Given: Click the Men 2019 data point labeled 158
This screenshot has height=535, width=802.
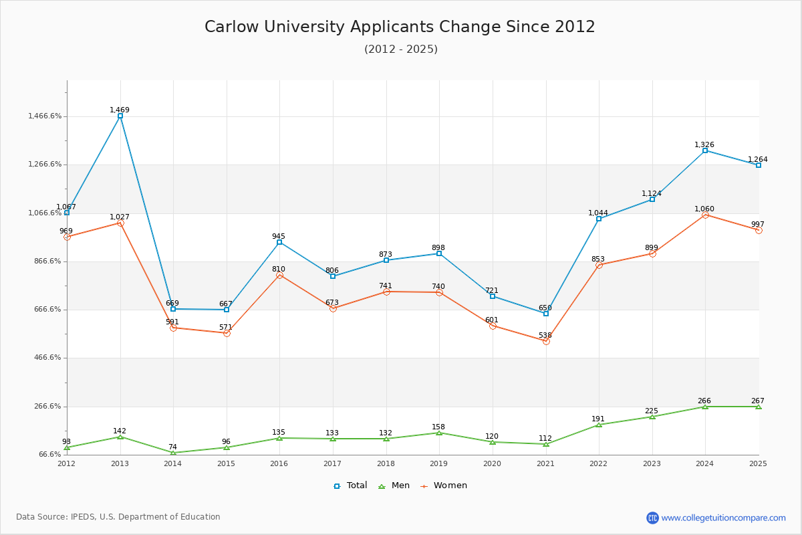Looking at the screenshot, I should pyautogui.click(x=439, y=433).
